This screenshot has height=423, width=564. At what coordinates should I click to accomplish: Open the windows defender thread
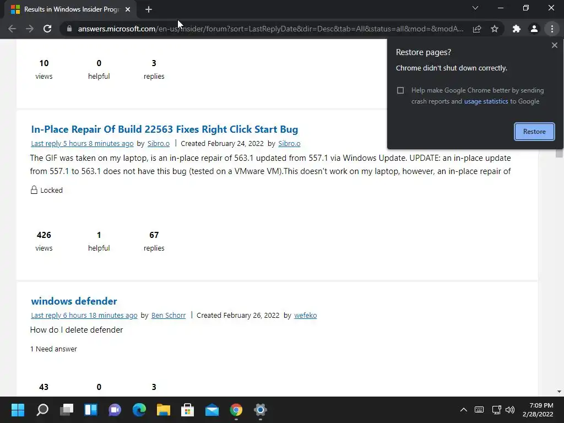(74, 301)
